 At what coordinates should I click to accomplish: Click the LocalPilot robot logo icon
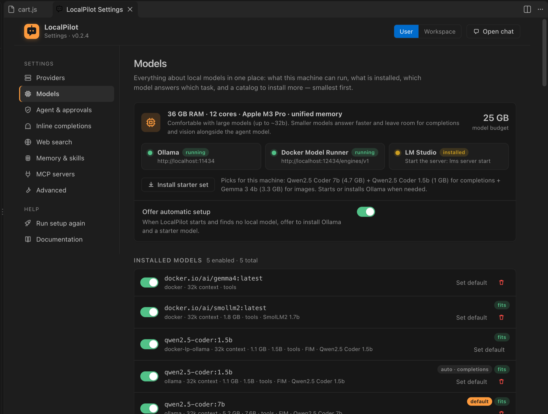(x=32, y=31)
